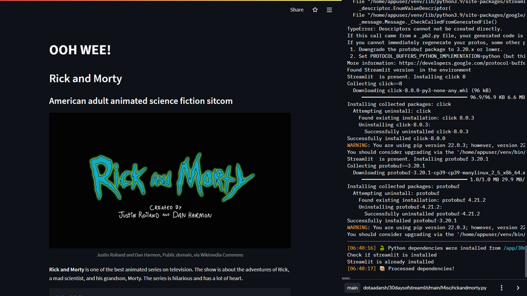Click the main branch badge

pyautogui.click(x=352, y=288)
